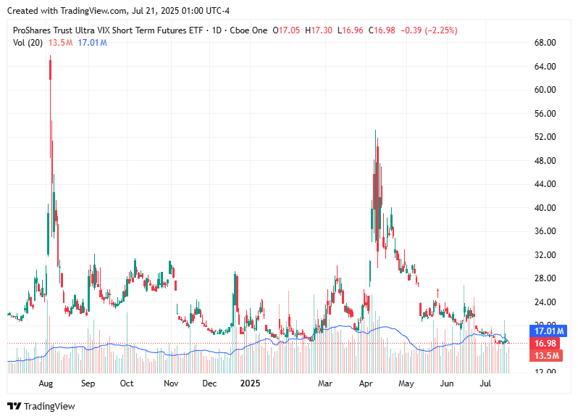Click the ProShares Trust Ultra VIX ETF title
The height and width of the screenshot is (419, 578).
coord(108,30)
